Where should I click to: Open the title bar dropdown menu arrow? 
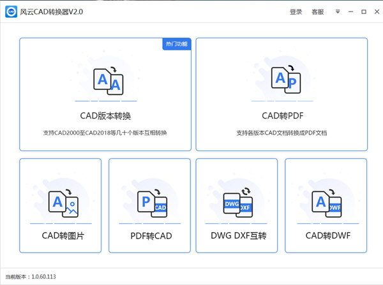338,11
